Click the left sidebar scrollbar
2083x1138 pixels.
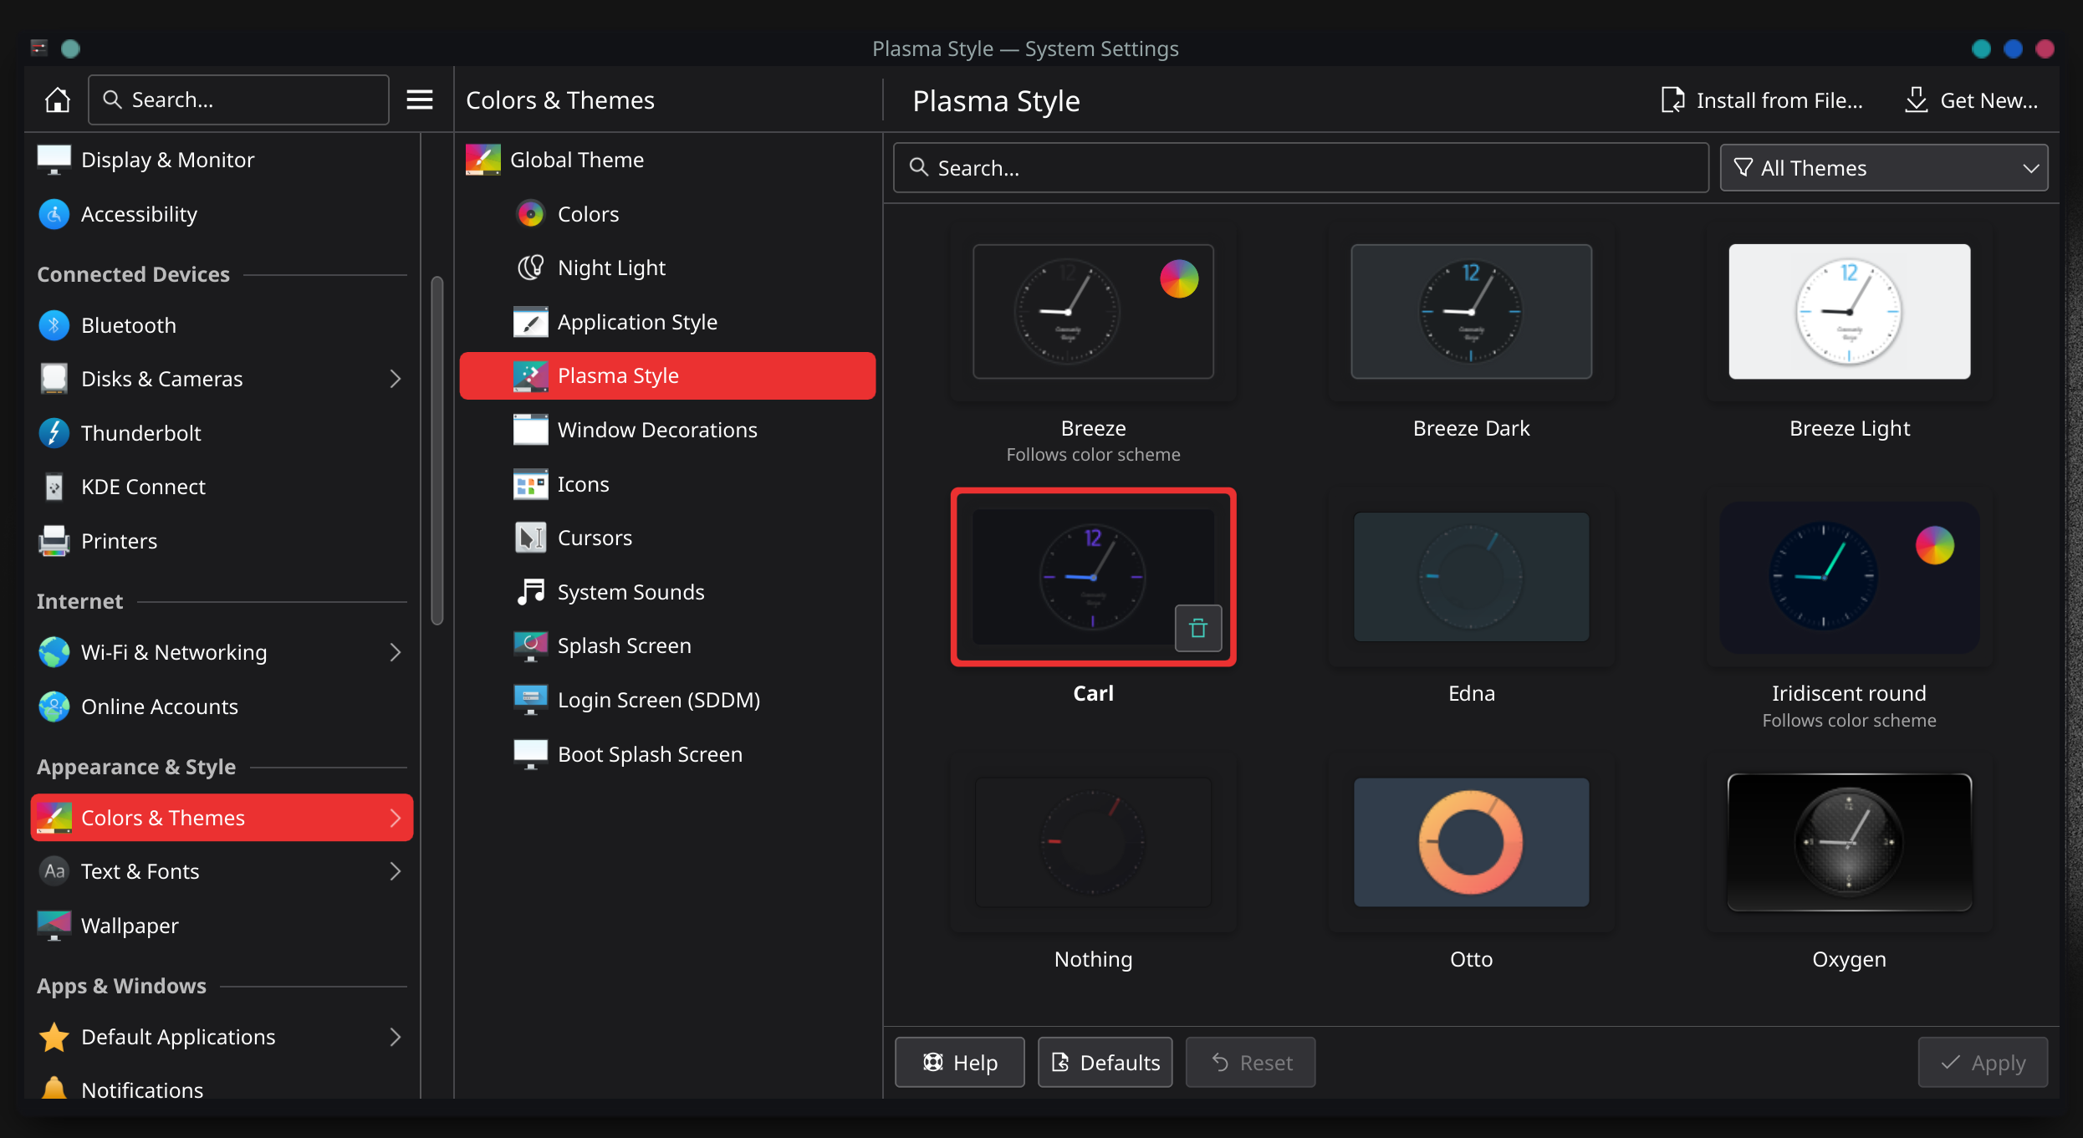click(437, 450)
